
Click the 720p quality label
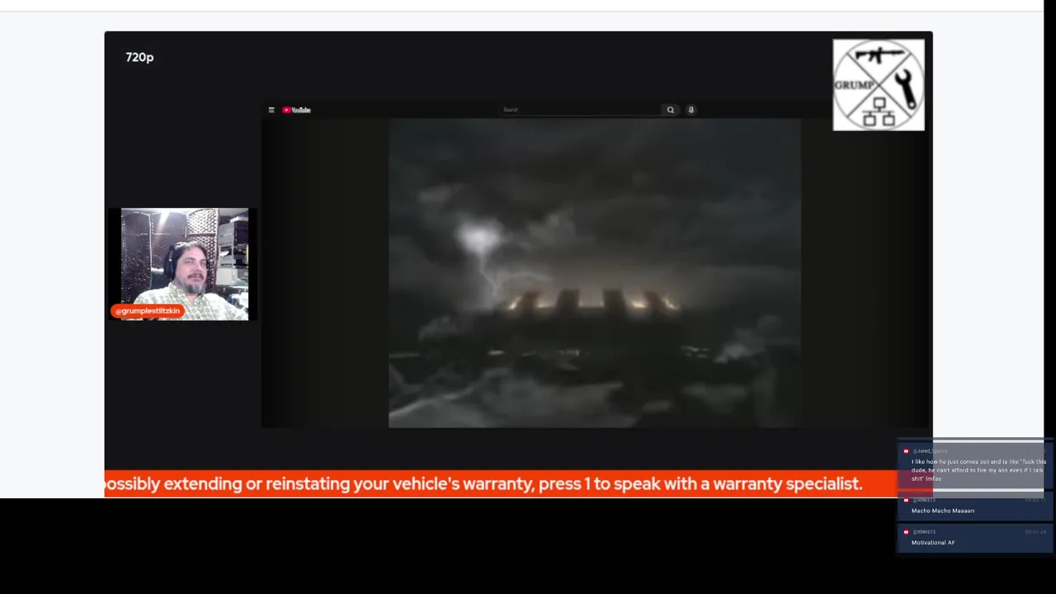pyautogui.click(x=139, y=57)
